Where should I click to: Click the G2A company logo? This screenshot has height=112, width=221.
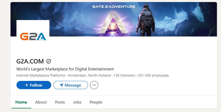tap(33, 36)
